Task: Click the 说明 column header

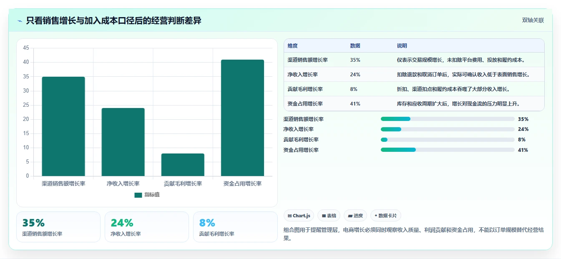Action: [x=402, y=46]
